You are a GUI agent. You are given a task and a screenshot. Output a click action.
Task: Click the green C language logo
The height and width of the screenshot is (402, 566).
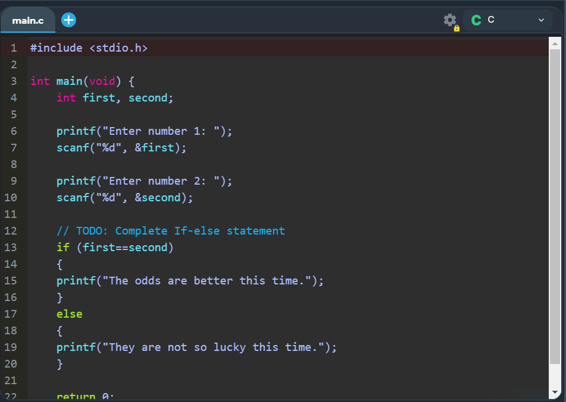[x=476, y=20]
